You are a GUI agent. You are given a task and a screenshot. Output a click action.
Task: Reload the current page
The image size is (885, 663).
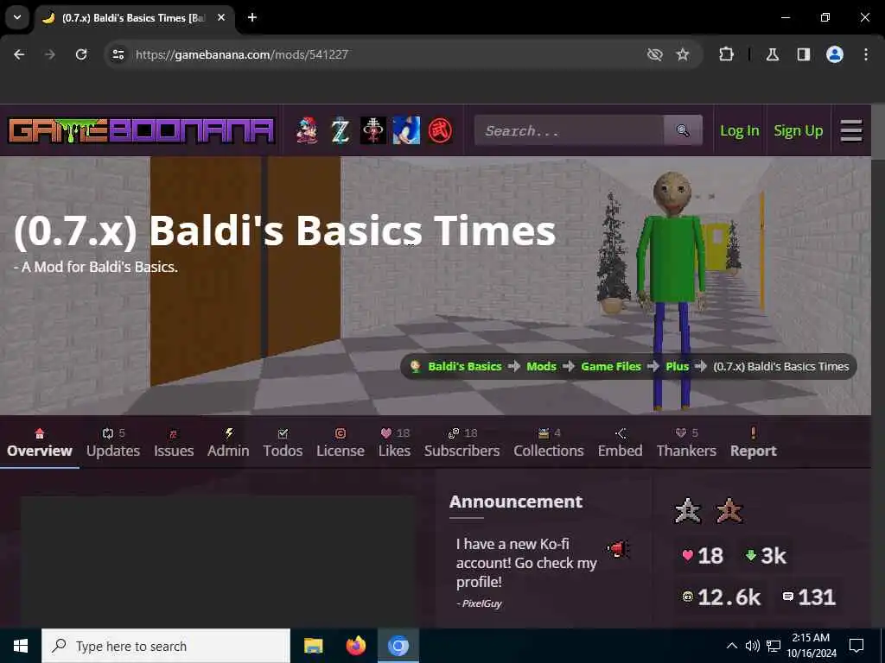(81, 54)
